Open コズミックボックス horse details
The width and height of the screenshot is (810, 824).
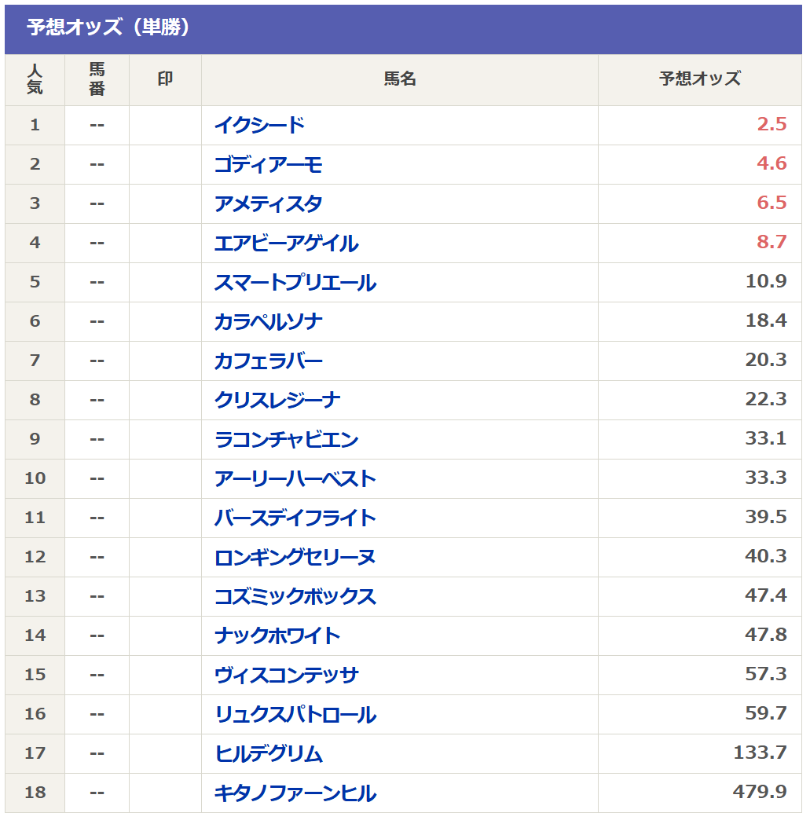(295, 596)
